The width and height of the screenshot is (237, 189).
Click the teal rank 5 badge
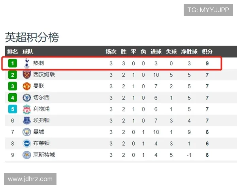(x=13, y=109)
